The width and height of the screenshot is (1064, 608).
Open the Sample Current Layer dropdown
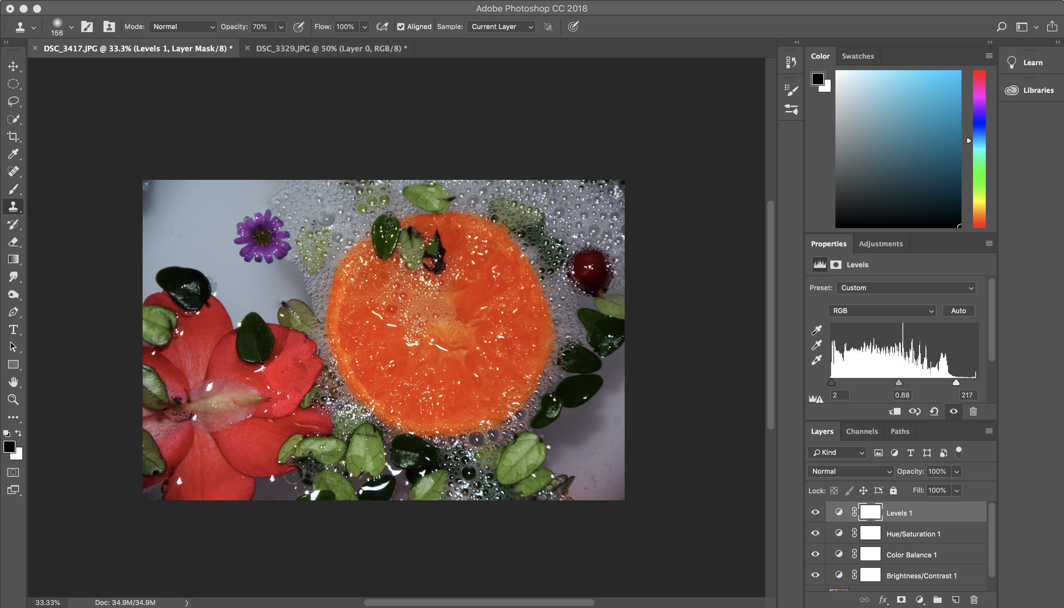coord(501,27)
